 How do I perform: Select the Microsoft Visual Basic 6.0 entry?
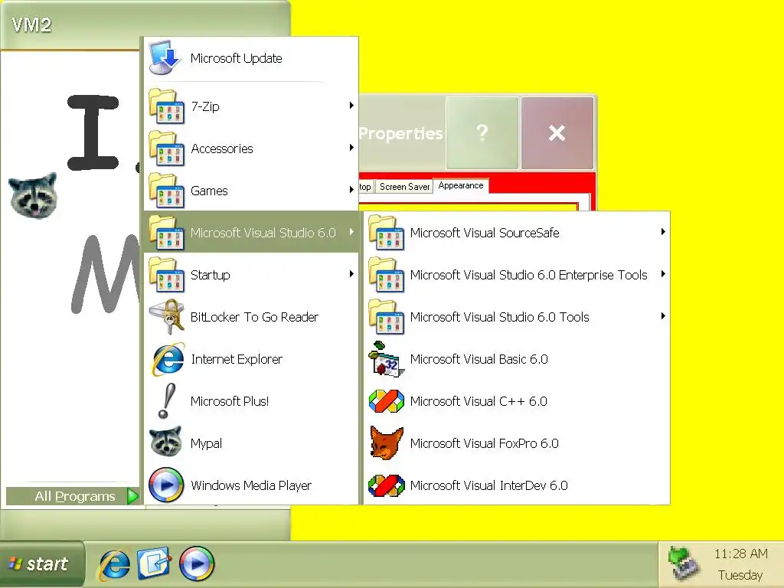[x=517, y=359]
